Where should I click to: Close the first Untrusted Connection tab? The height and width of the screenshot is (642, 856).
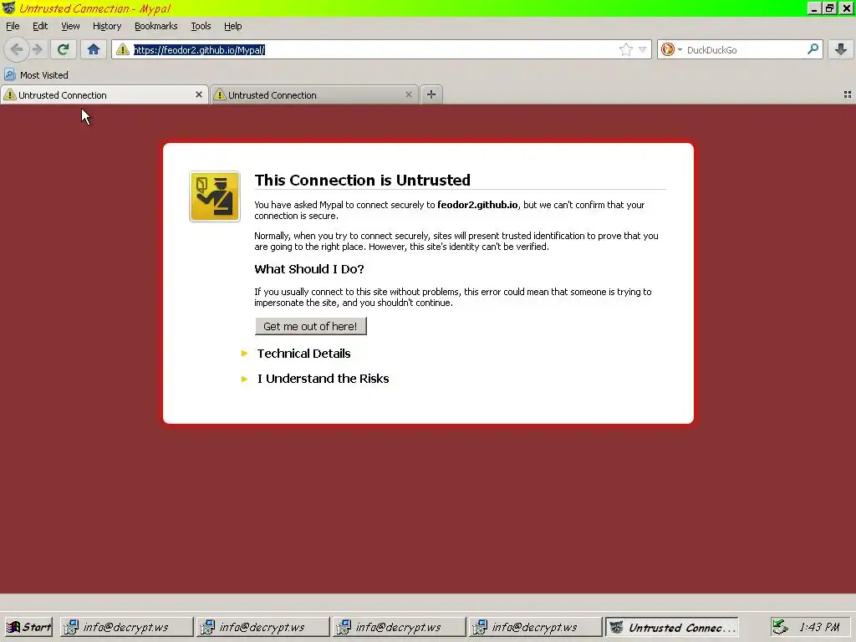point(199,94)
